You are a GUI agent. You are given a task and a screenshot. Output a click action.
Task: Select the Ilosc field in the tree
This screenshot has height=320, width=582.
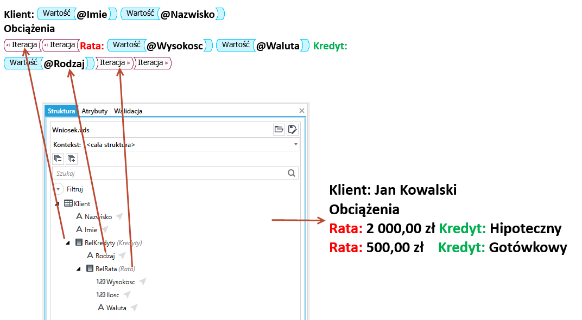point(113,295)
